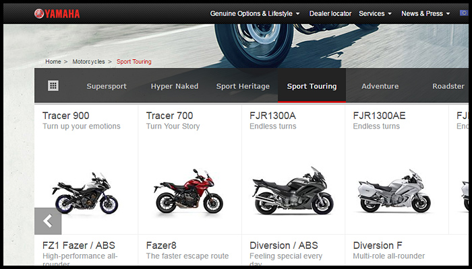Click the European flag language icon
Screen dimensions: 472x269
pyautogui.click(x=464, y=13)
